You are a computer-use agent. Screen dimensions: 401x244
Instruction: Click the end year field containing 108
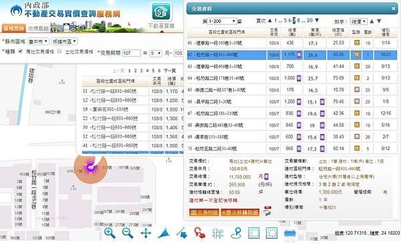179,53
